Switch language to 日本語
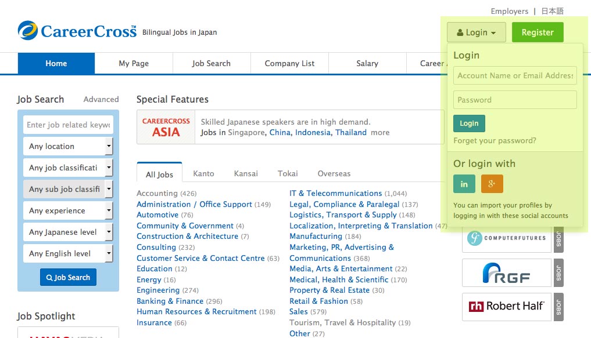Image resolution: width=591 pixels, height=338 pixels. [552, 11]
